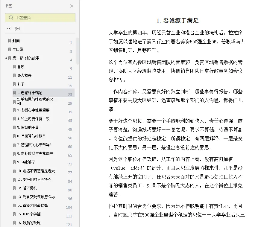
Task: Go to the 自序 bookmark
Action: tap(21, 67)
